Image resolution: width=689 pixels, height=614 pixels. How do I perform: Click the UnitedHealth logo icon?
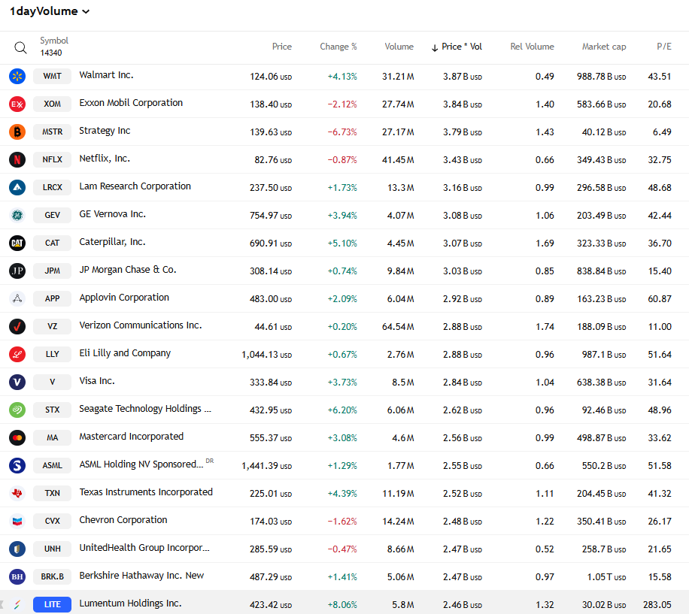(17, 549)
